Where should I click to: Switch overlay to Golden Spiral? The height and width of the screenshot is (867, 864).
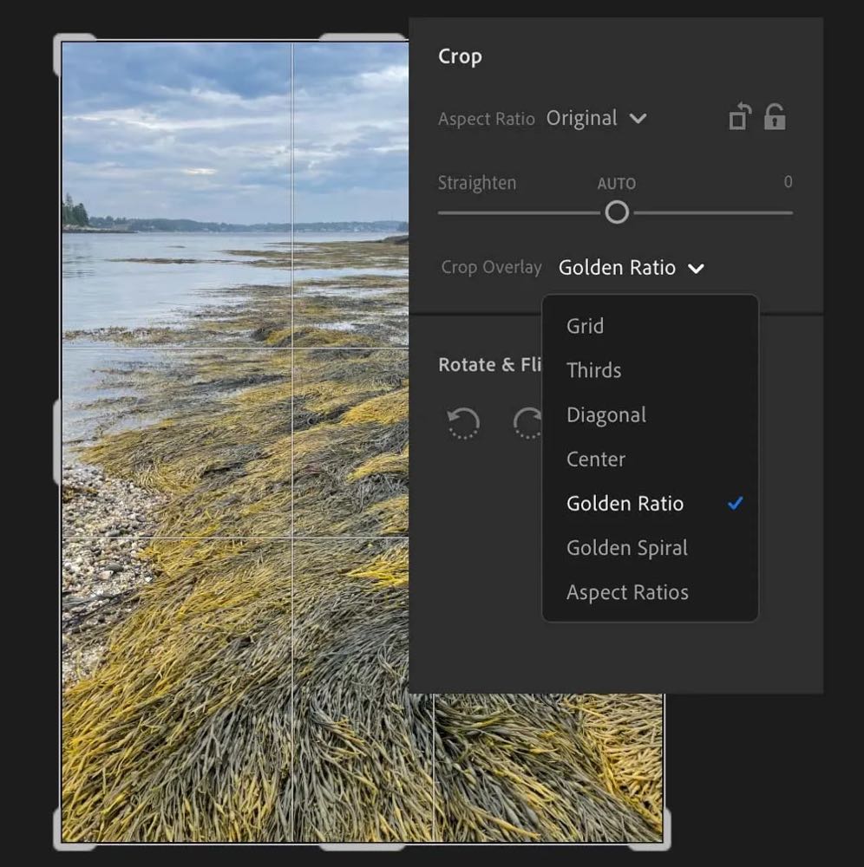[626, 548]
